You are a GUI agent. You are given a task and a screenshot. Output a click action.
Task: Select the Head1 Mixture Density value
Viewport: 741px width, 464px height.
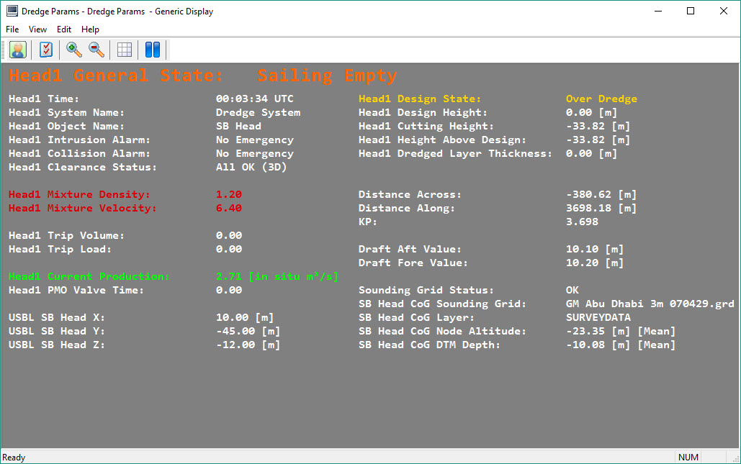coord(229,194)
